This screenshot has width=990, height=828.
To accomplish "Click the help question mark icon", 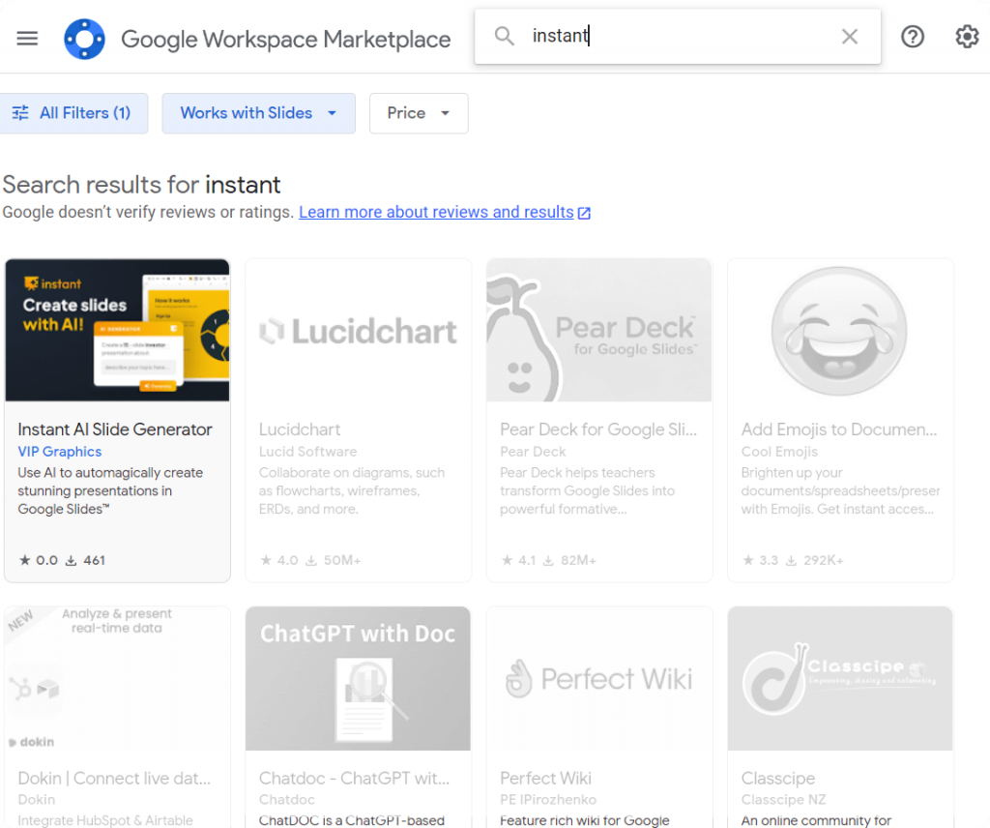I will click(913, 37).
